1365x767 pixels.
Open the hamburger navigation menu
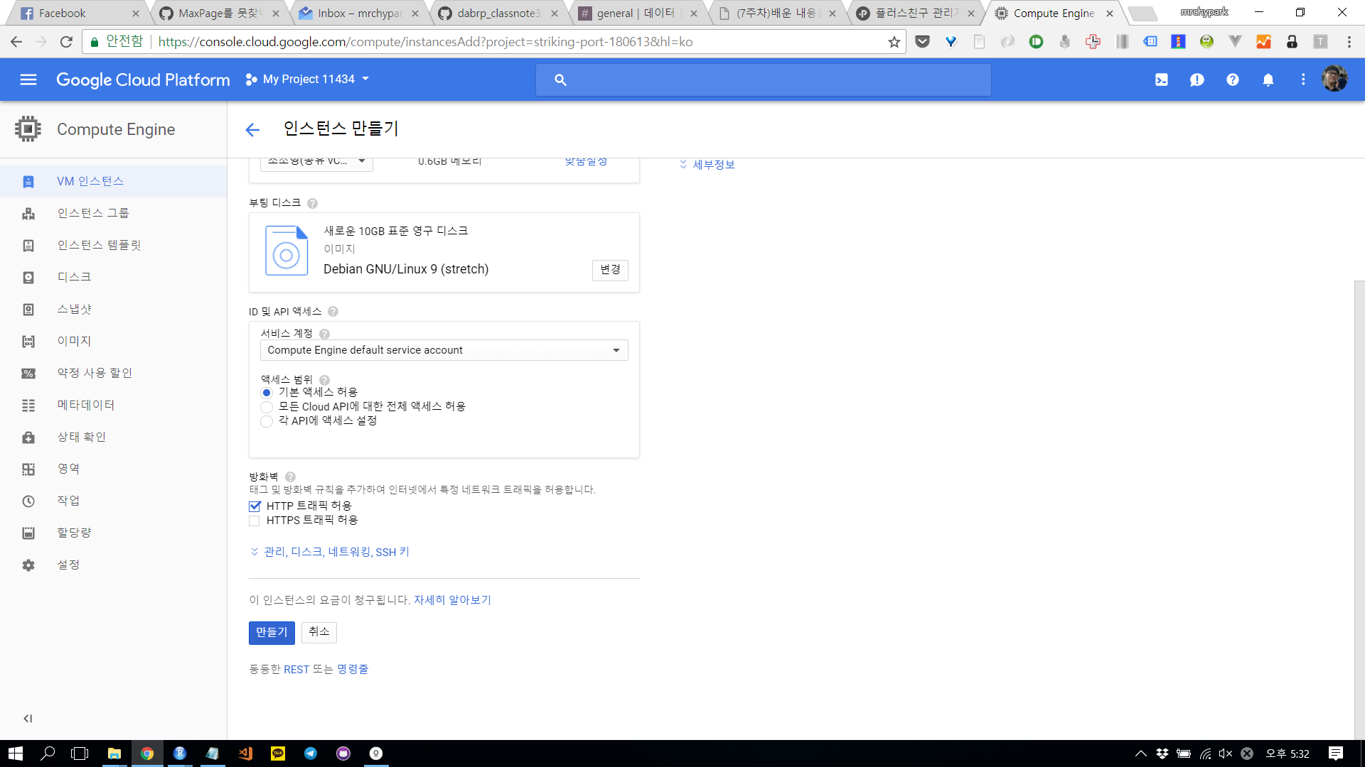[x=28, y=80]
